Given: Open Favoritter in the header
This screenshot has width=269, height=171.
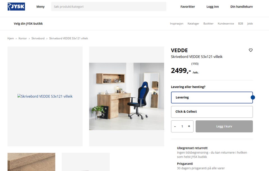Looking at the screenshot, I should [188, 7].
